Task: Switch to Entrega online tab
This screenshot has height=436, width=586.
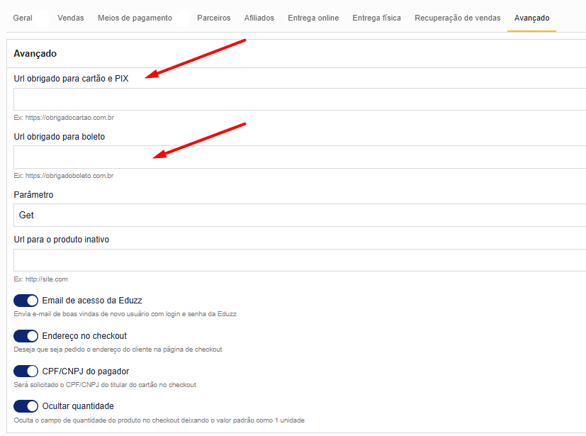Action: [313, 18]
